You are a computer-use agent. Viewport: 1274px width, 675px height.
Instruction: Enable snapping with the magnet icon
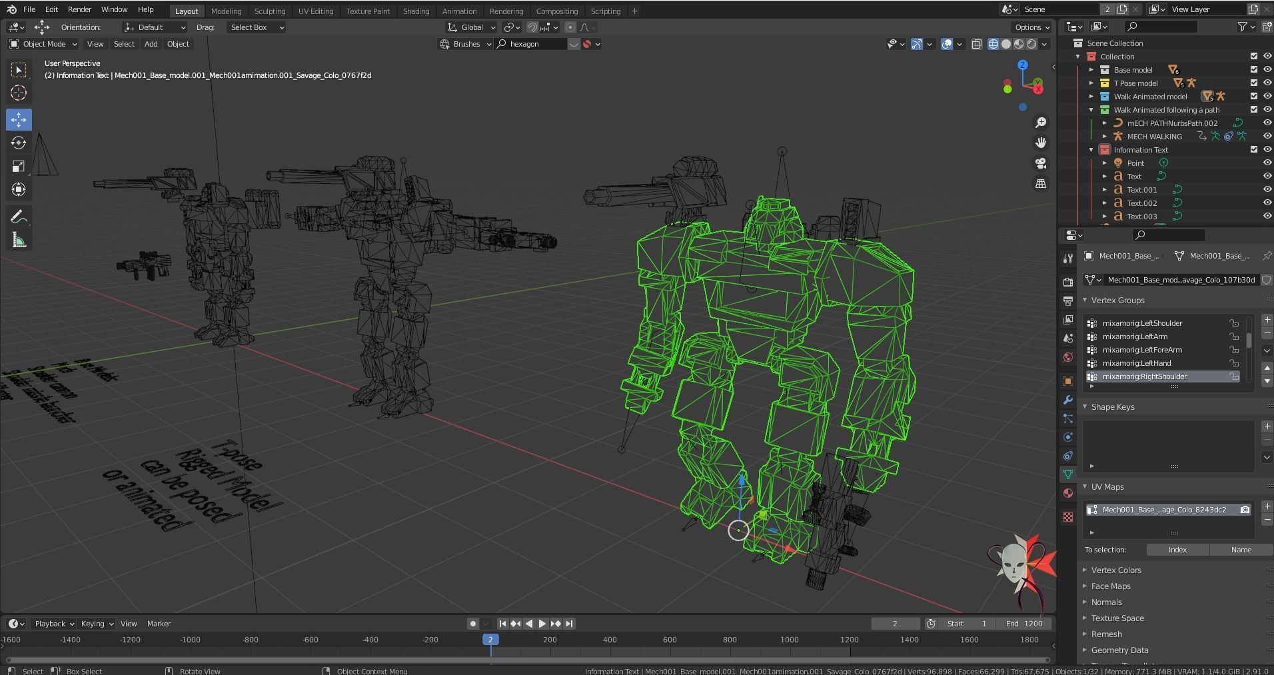pos(532,27)
